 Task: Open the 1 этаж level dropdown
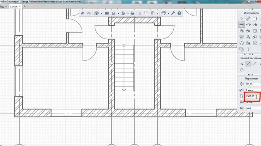pos(253,90)
